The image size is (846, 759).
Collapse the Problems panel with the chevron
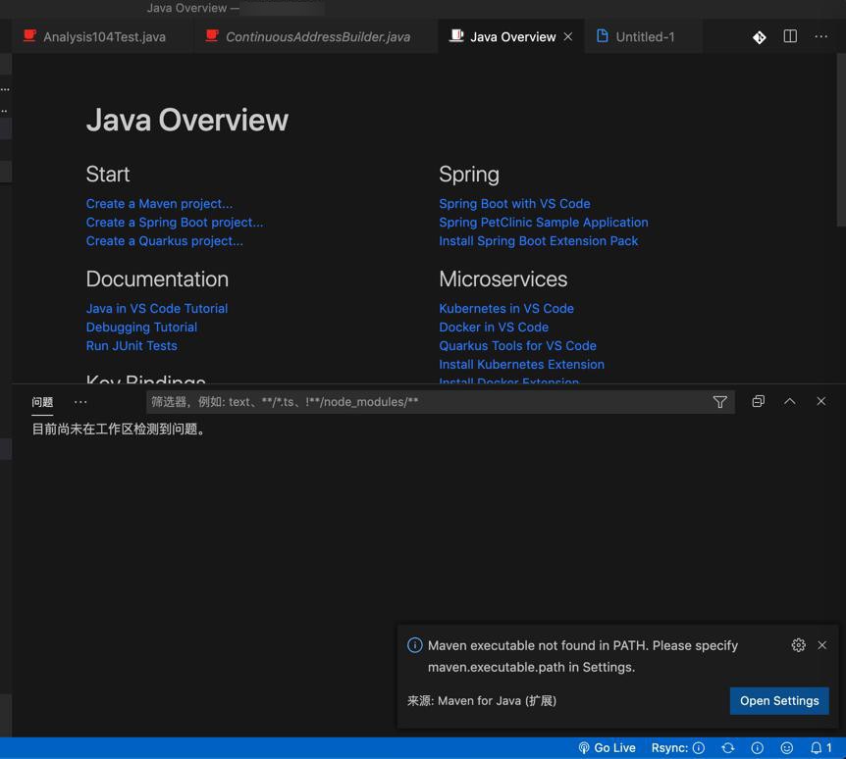(789, 401)
